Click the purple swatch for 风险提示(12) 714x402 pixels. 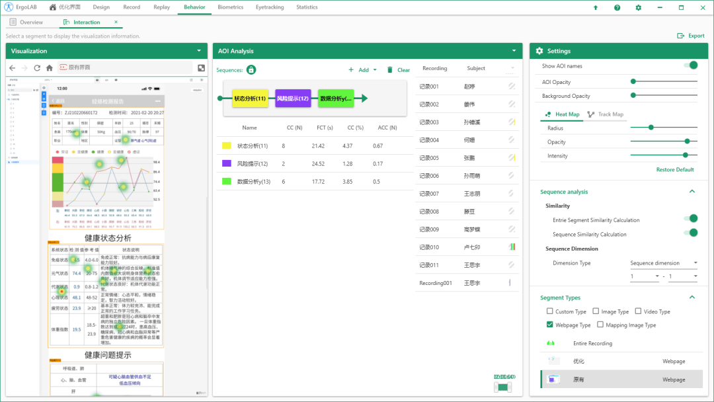point(226,163)
